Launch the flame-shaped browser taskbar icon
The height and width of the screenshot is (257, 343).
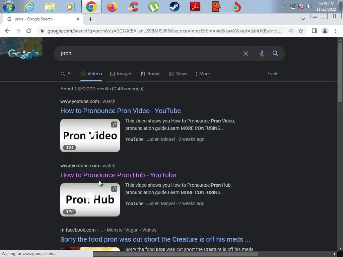[237, 7]
